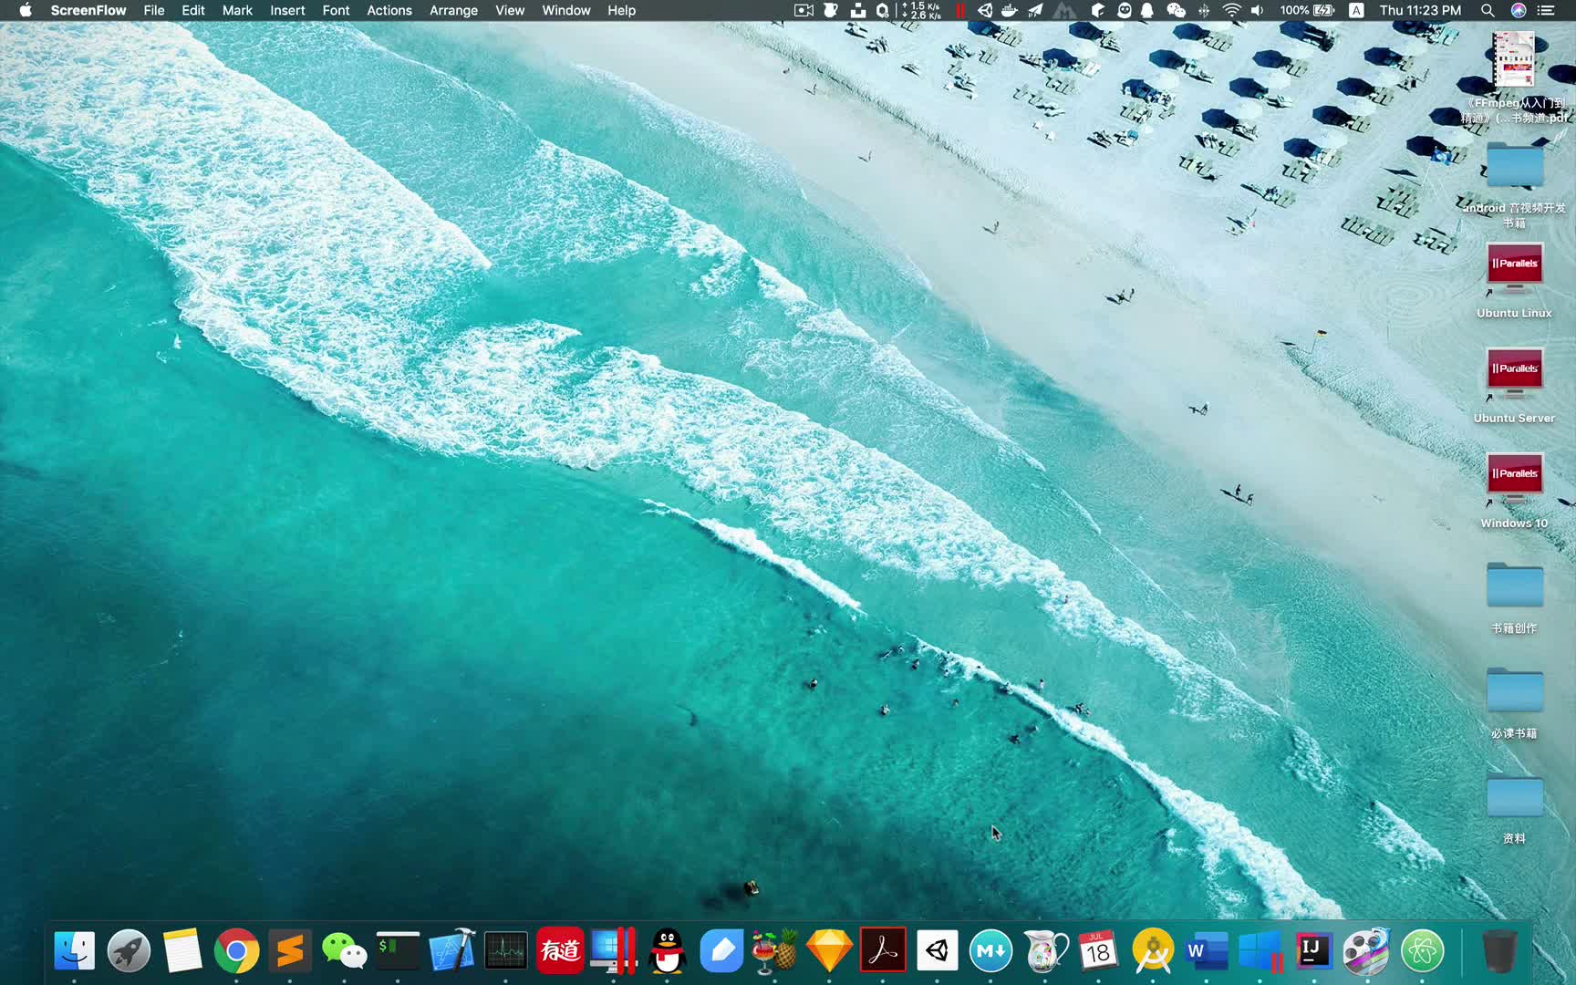Click the volume speaker icon
This screenshot has width=1576, height=985.
[x=1258, y=10]
